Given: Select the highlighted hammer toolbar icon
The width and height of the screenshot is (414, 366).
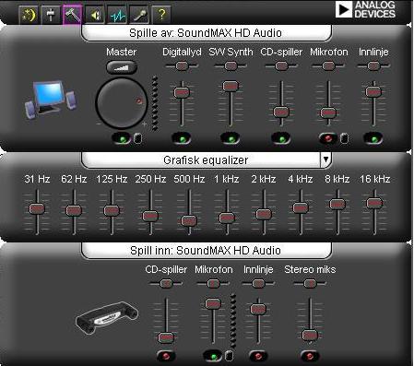Looking at the screenshot, I should [73, 15].
